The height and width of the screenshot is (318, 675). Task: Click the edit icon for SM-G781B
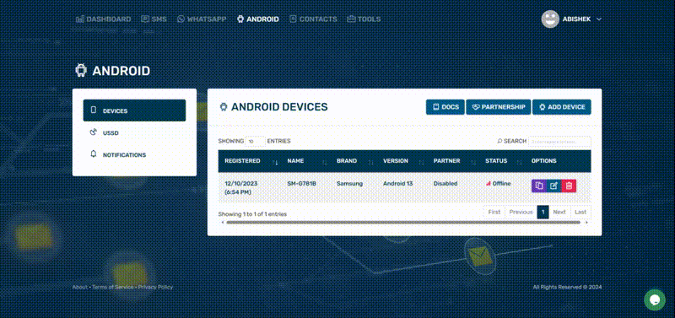click(554, 186)
